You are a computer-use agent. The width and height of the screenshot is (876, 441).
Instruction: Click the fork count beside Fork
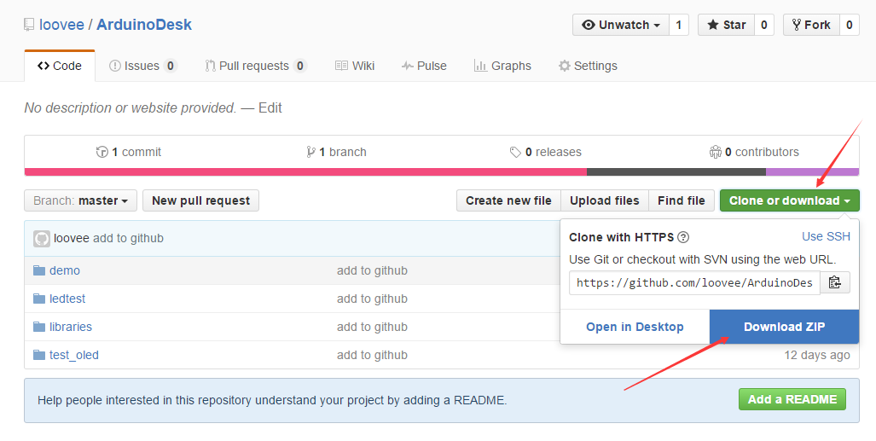click(850, 25)
